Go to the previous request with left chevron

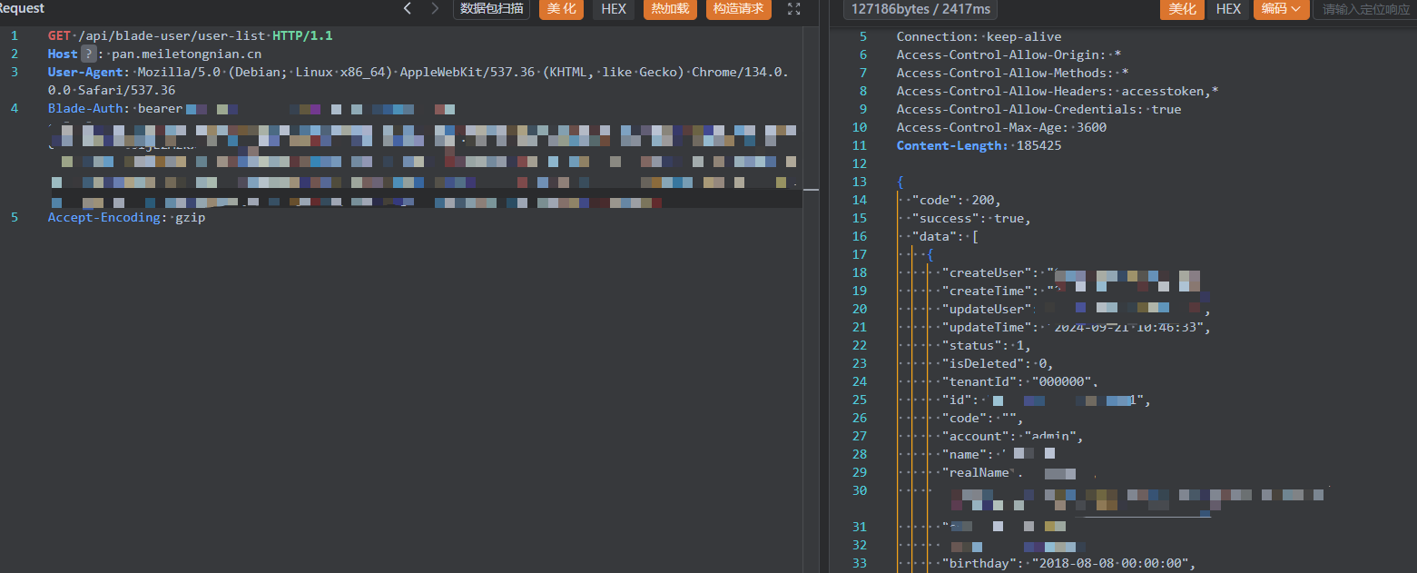click(x=408, y=9)
